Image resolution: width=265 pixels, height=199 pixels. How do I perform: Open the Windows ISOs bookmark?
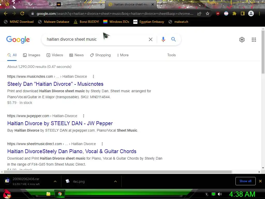tap(116, 22)
